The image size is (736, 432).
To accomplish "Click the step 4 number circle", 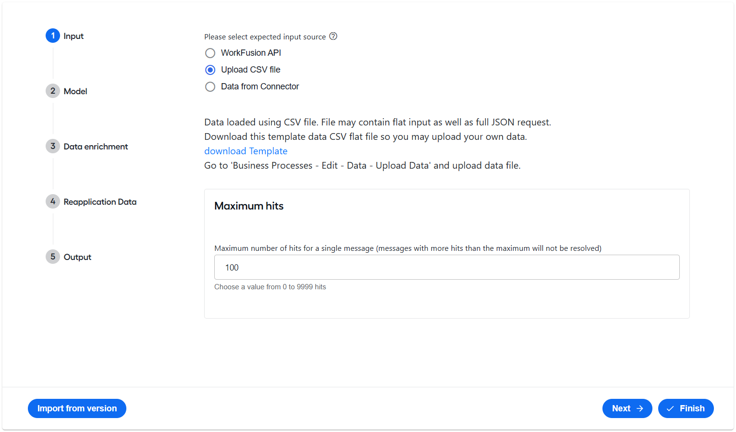I will click(x=53, y=201).
